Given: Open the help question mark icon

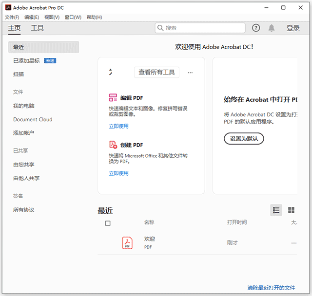Looking at the screenshot, I should point(256,28).
